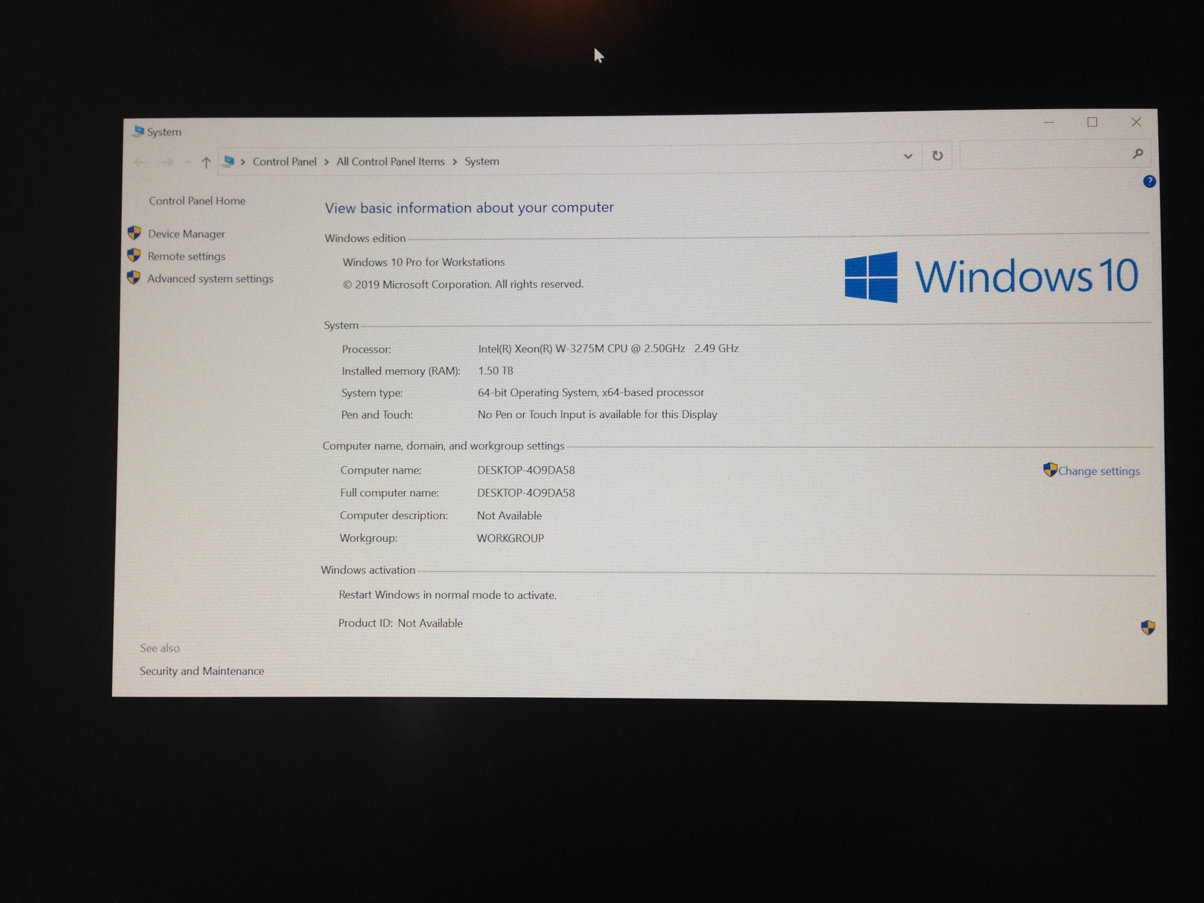The height and width of the screenshot is (903, 1204).
Task: Click the Advanced system settings shield icon
Action: [x=134, y=278]
